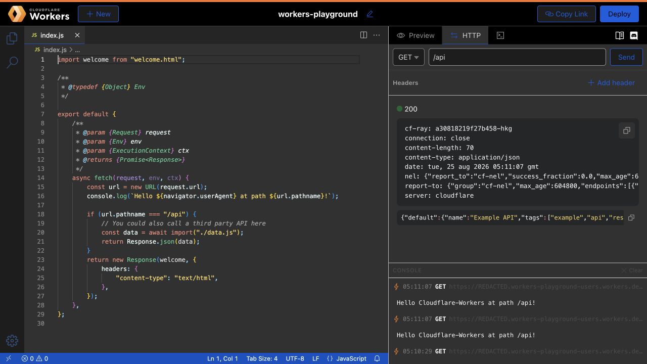Expand the breadcrumb ellipsis after index.js

77,50
